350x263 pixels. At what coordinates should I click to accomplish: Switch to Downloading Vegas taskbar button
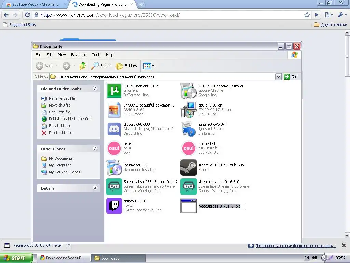point(64,258)
